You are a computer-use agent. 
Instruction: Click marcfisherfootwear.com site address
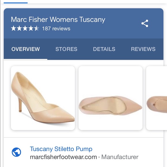(x=63, y=157)
